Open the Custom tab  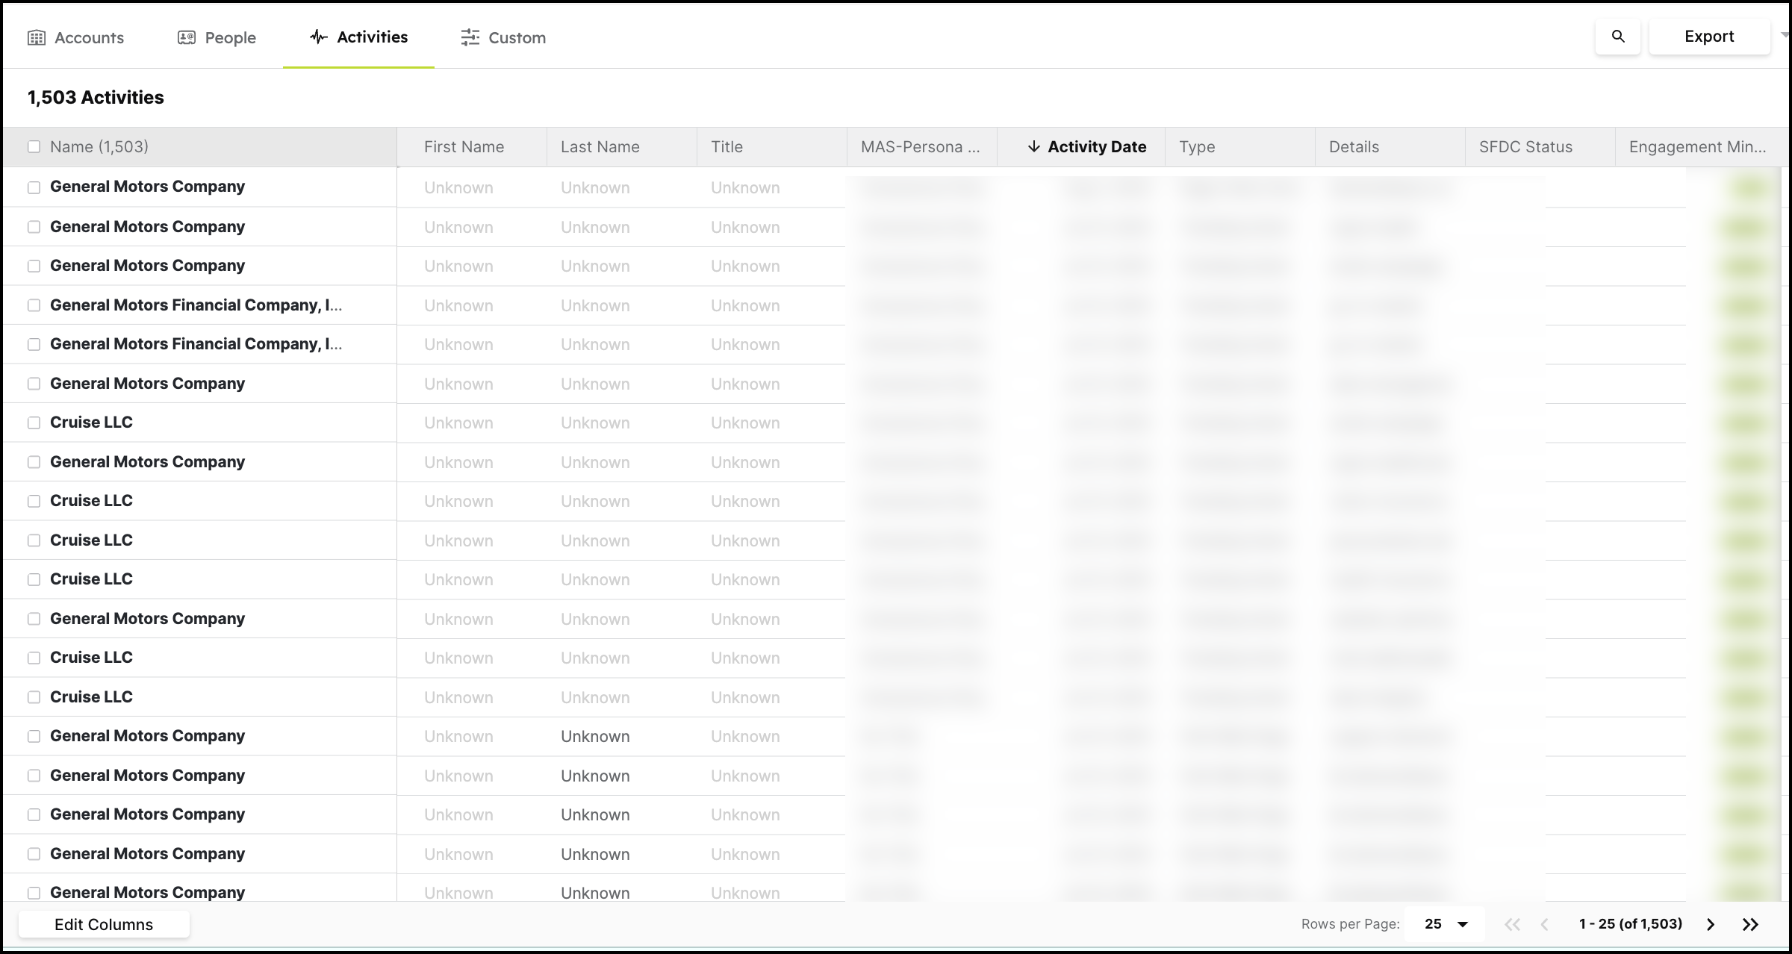(503, 37)
